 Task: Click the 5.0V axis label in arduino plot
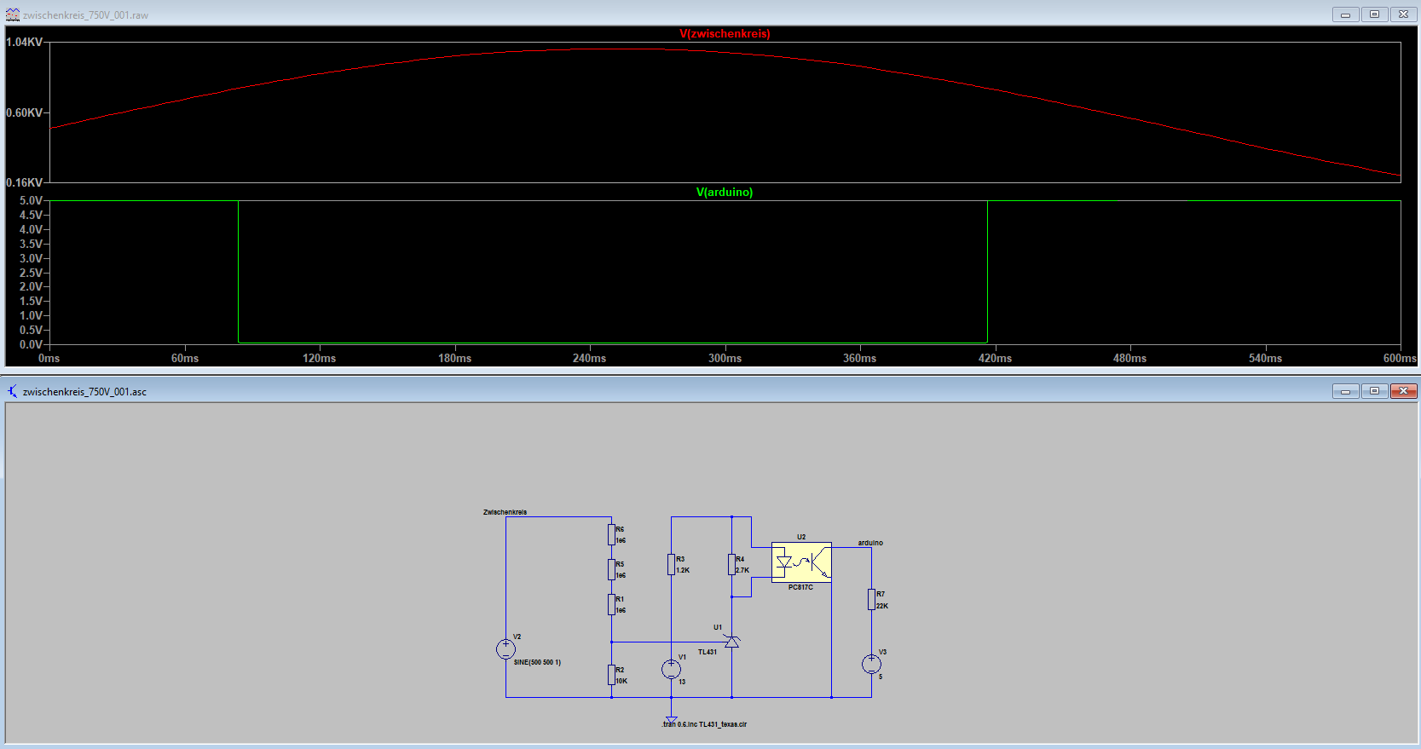pos(31,201)
